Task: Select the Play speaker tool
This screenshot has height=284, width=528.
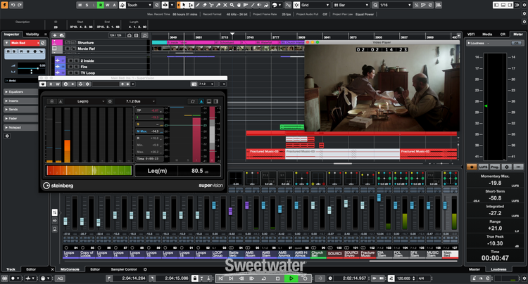Action: [260, 5]
